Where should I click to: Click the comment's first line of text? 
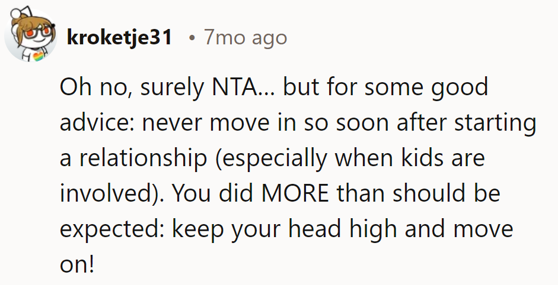pos(273,88)
